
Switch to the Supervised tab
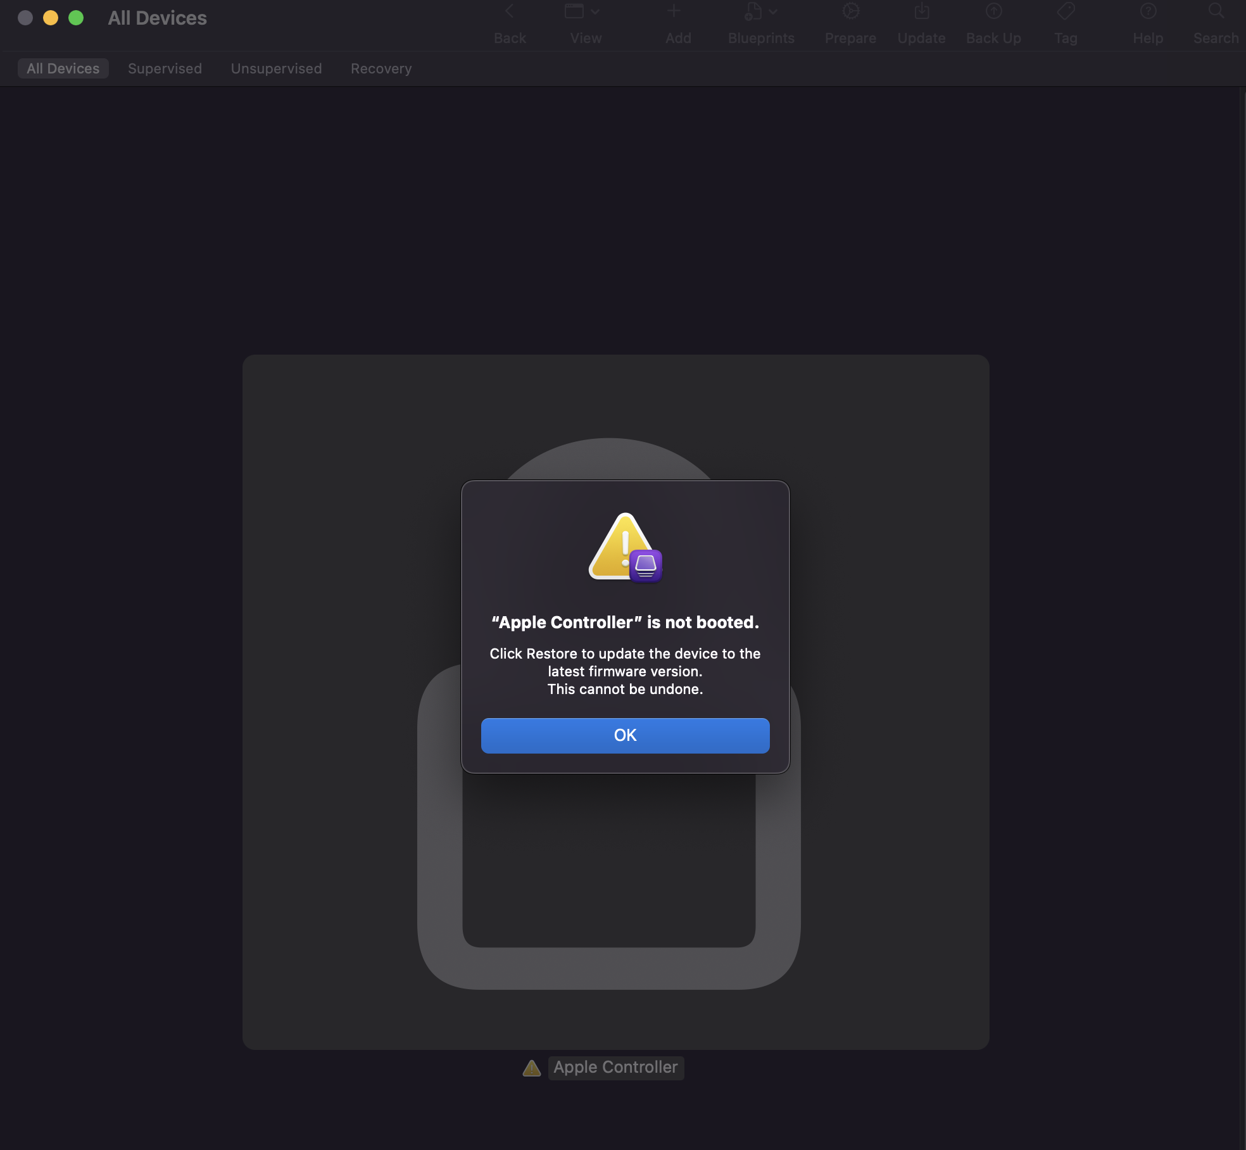(165, 68)
